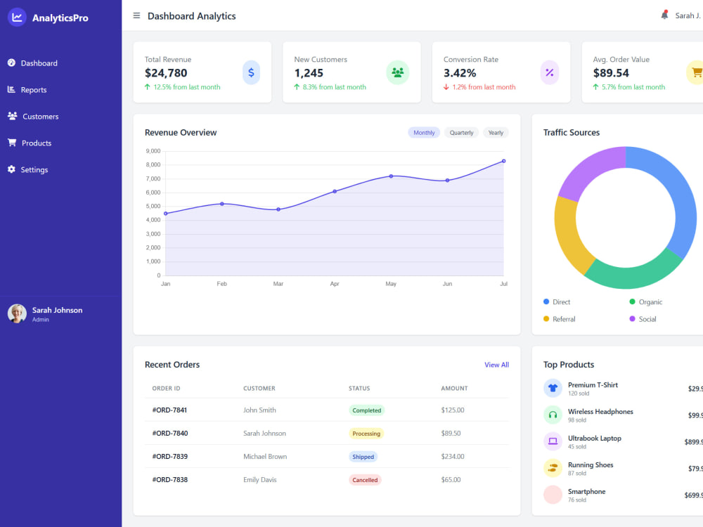This screenshot has width=703, height=527.
Task: Click the View All orders link
Action: (x=496, y=365)
